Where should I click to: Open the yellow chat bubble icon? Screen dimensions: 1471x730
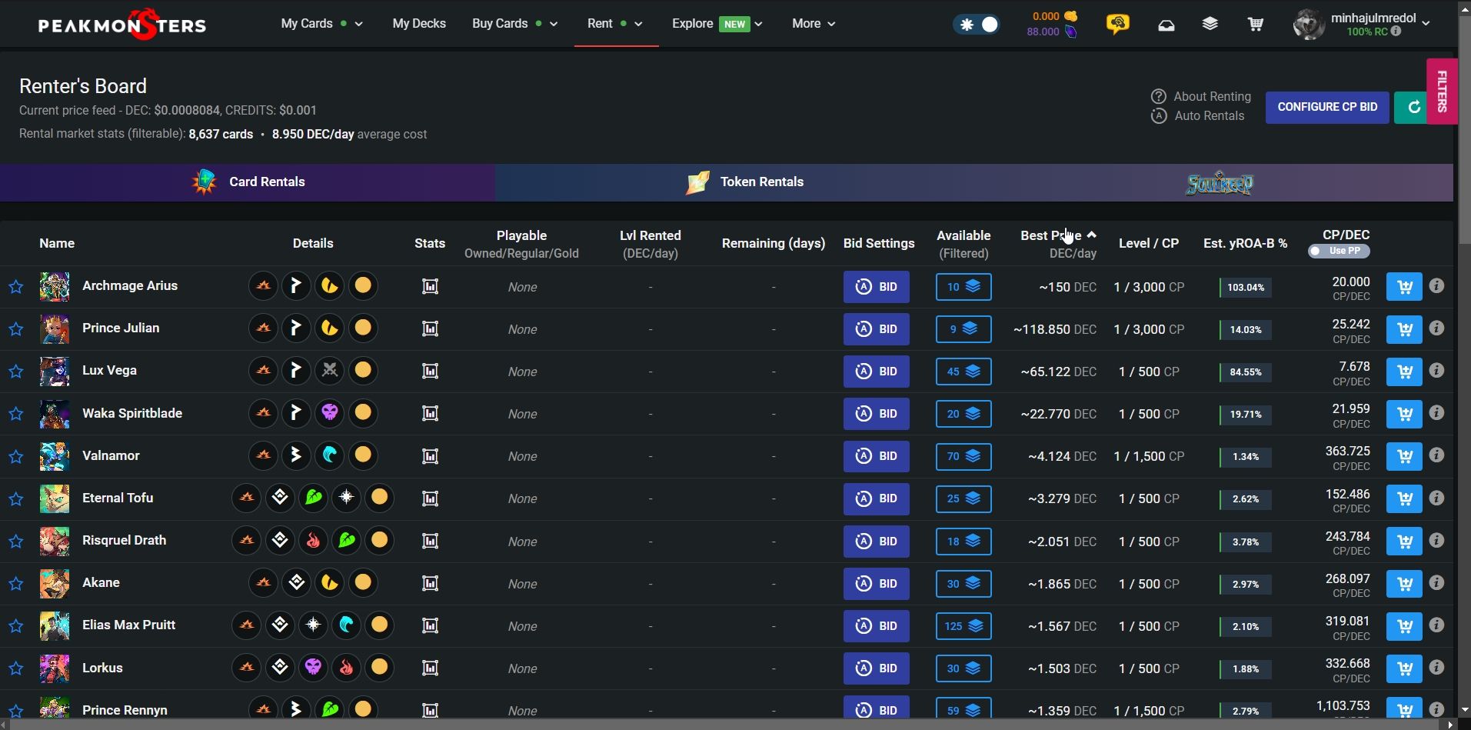[x=1118, y=24]
